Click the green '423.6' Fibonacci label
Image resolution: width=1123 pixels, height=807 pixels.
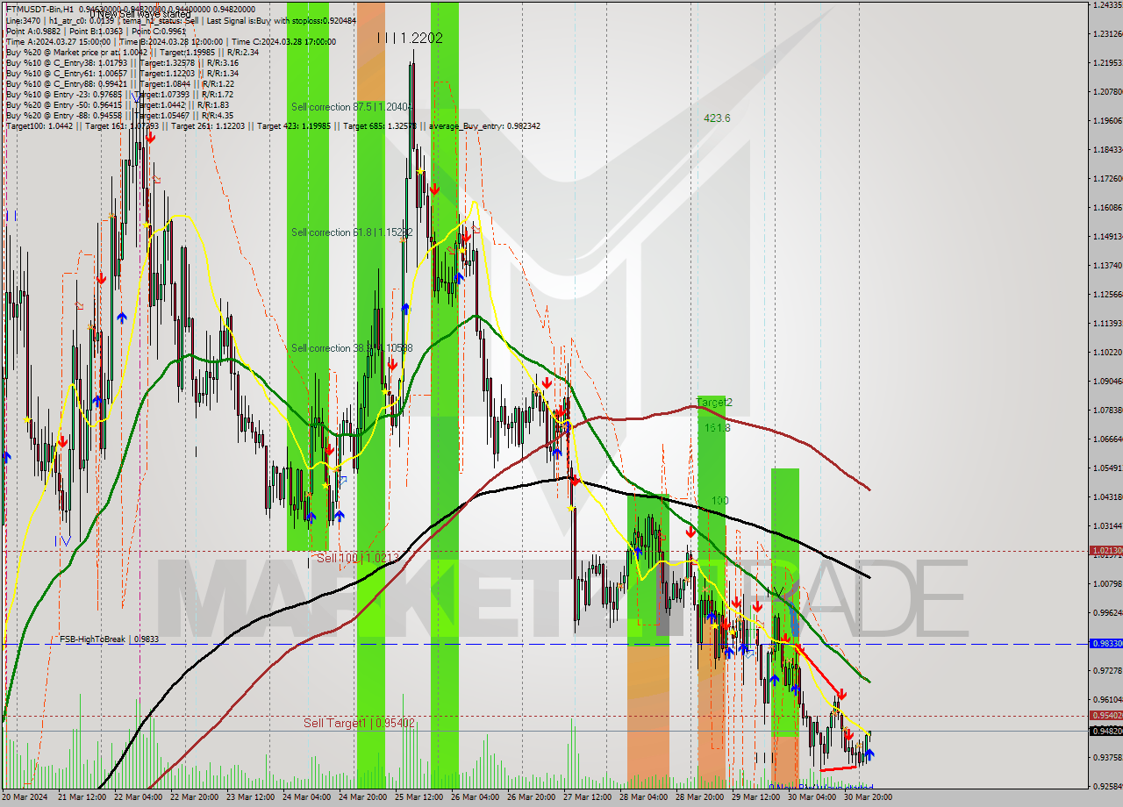717,118
